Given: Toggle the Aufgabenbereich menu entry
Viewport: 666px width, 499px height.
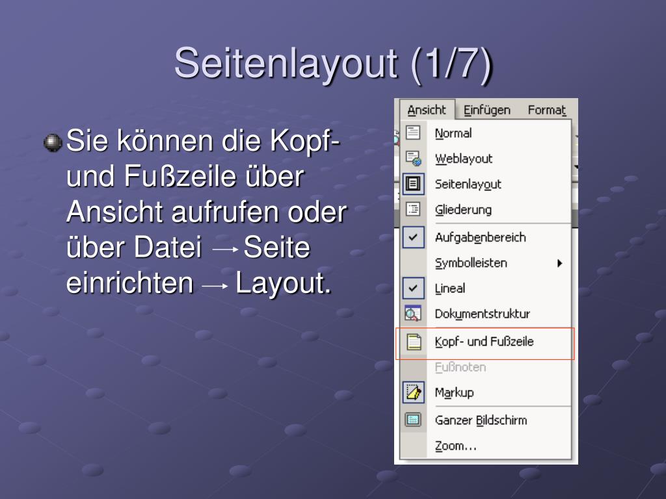Looking at the screenshot, I should point(485,237).
